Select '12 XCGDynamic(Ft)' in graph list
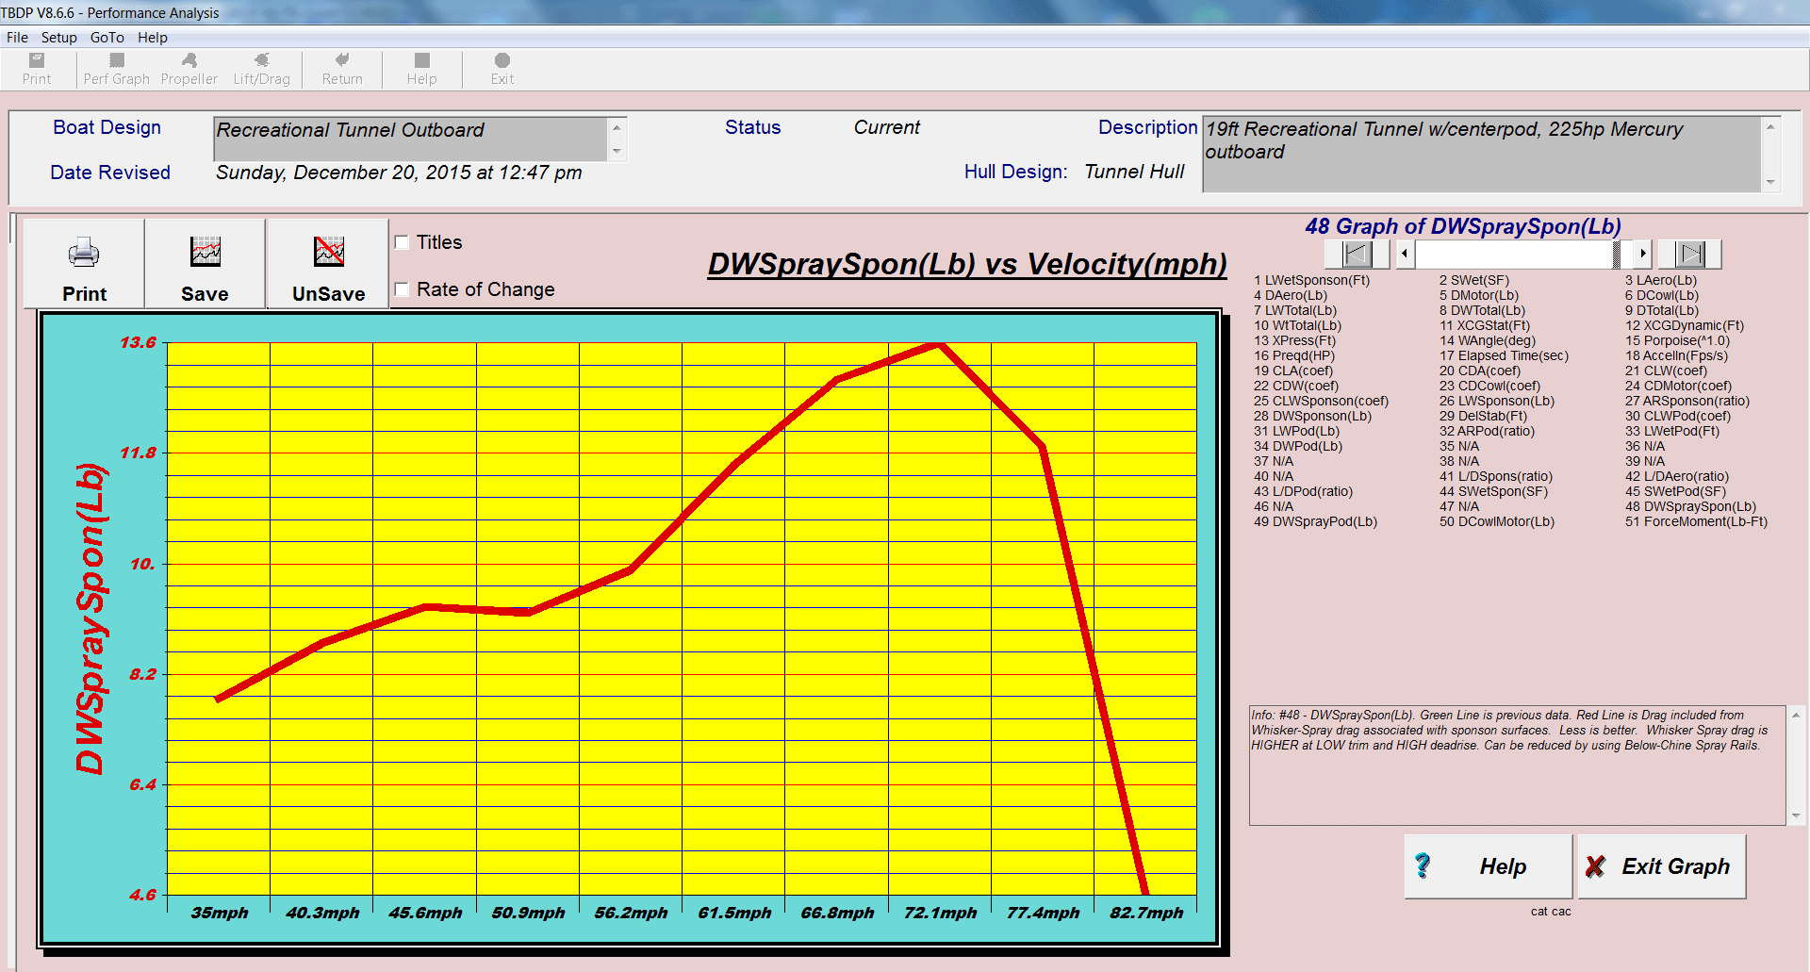Viewport: 1810px width, 972px height. point(1685,325)
